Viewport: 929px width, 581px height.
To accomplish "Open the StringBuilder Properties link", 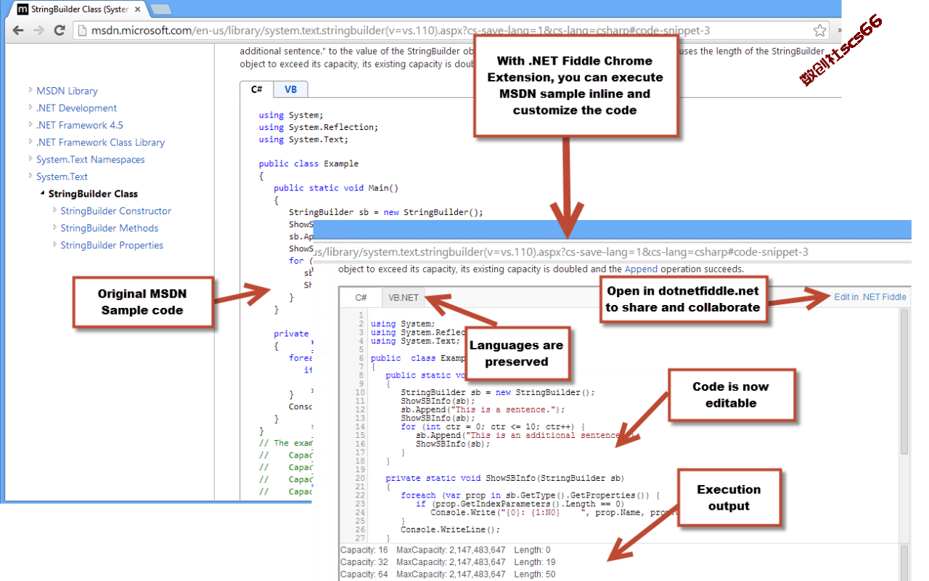I will 112,245.
